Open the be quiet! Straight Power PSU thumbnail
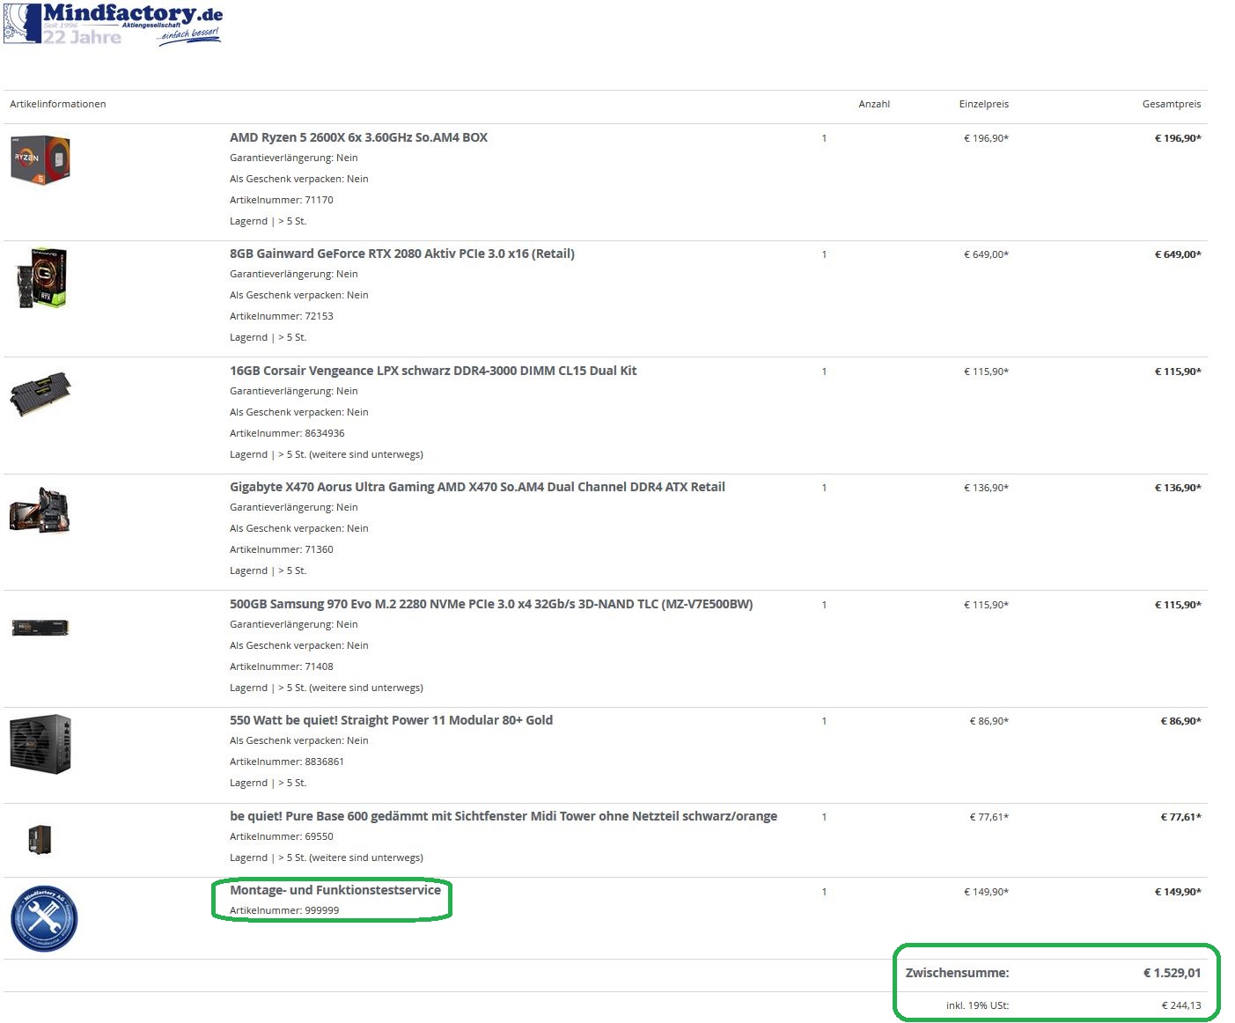This screenshot has width=1235, height=1023. coord(40,744)
